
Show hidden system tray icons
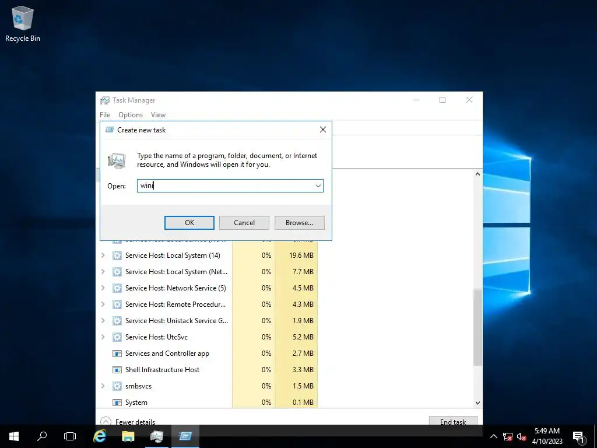493,436
